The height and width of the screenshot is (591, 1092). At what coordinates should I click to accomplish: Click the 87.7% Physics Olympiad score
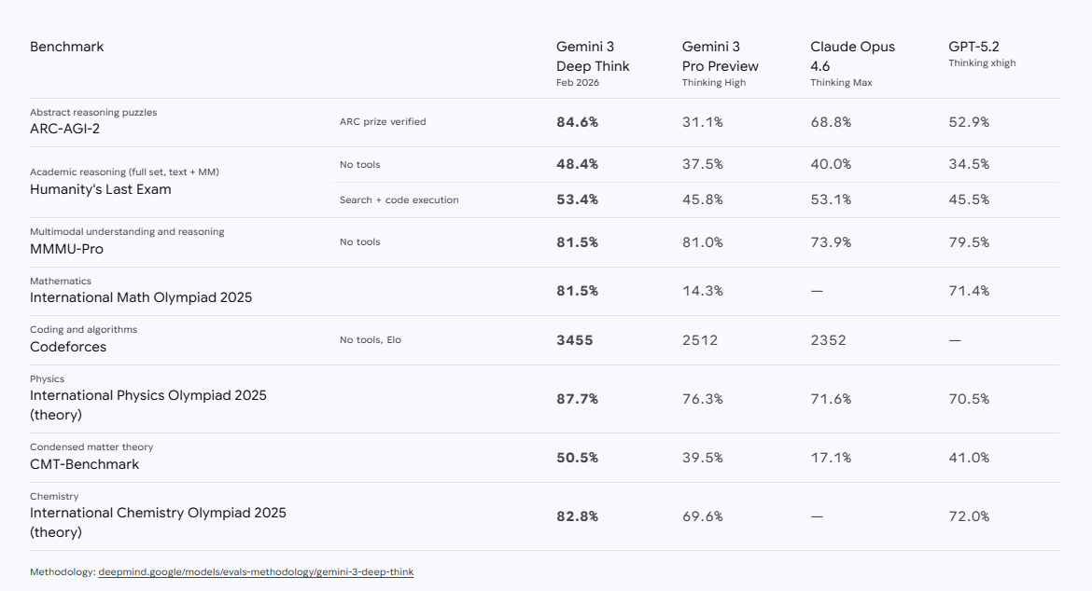tap(577, 399)
